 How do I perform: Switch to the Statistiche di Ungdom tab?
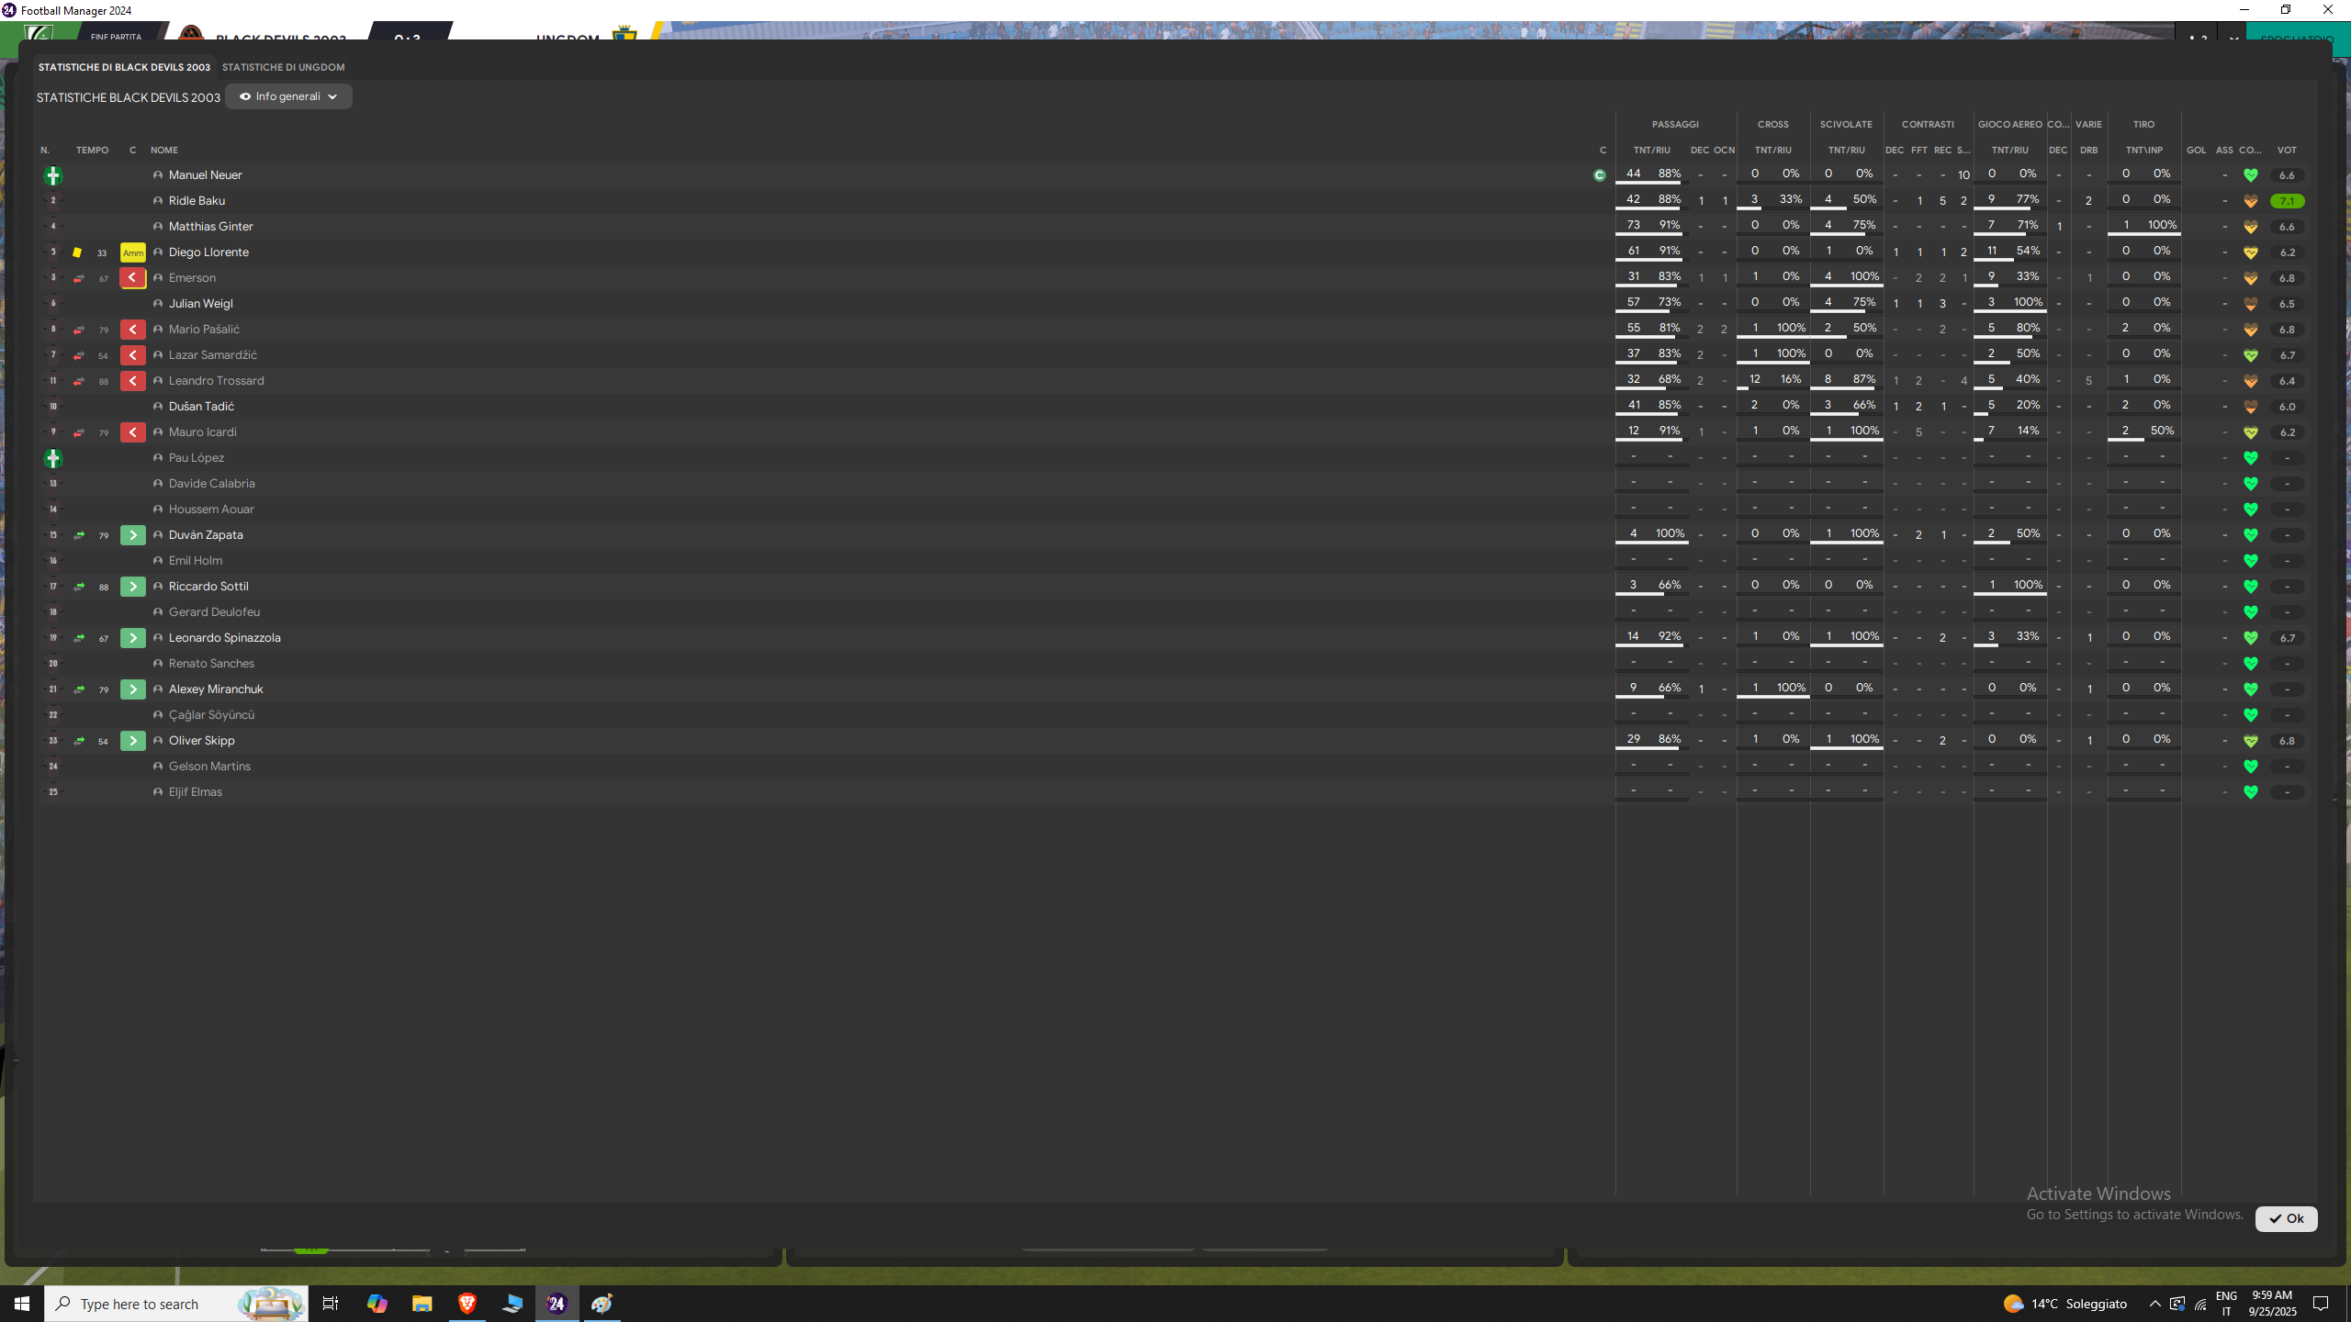click(283, 67)
